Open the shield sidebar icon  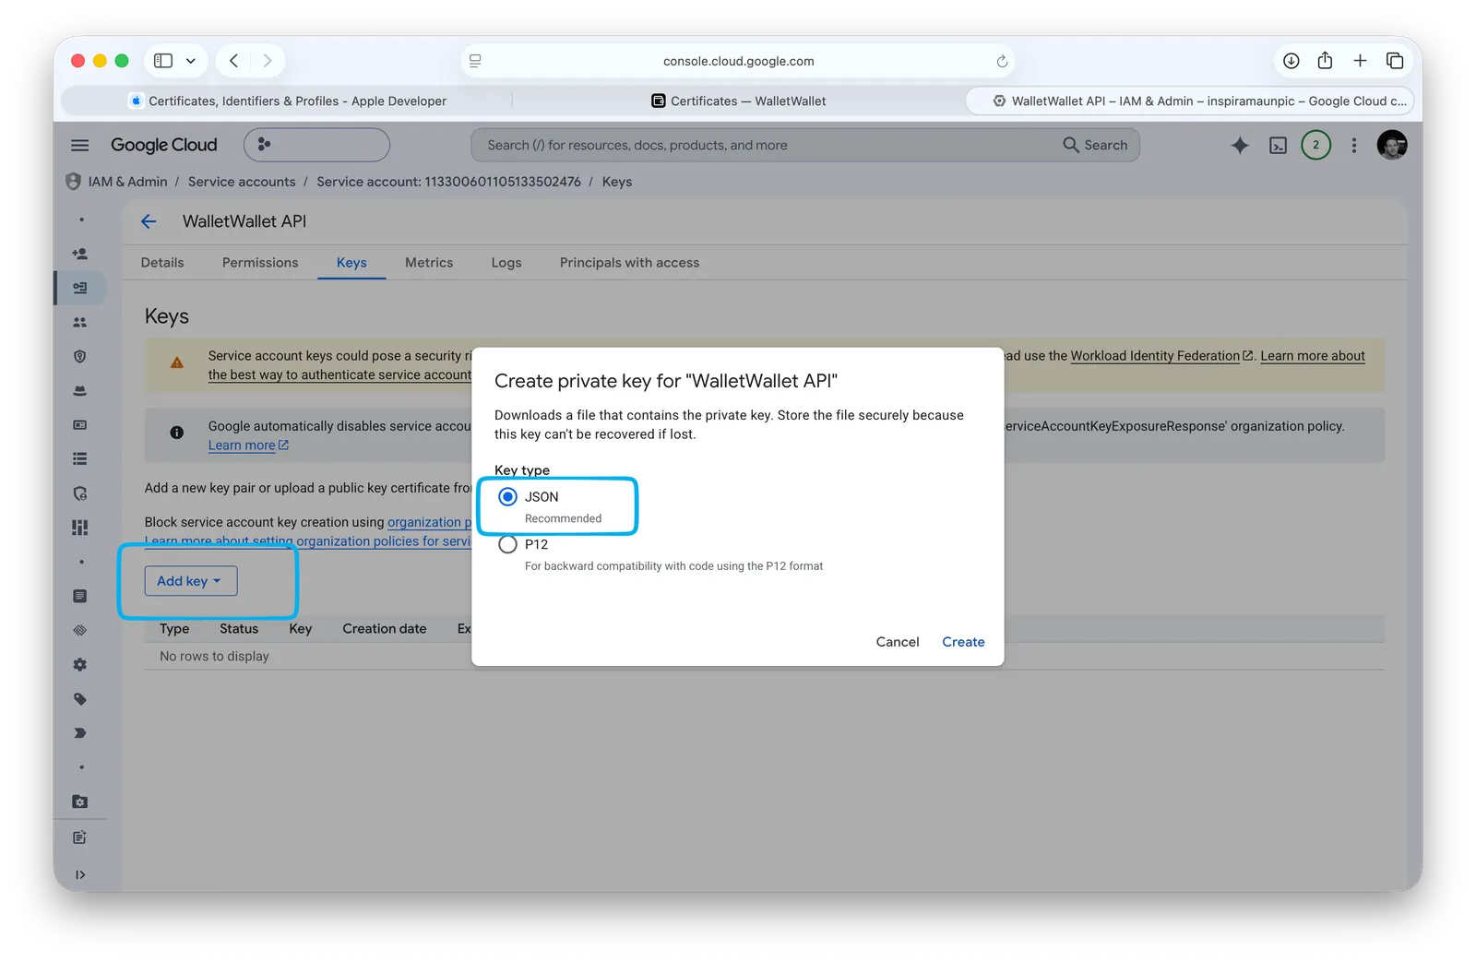(x=80, y=356)
